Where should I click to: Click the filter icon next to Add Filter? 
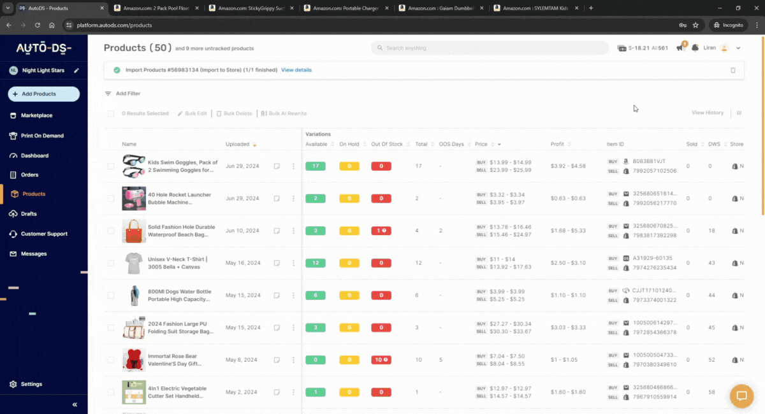point(108,94)
